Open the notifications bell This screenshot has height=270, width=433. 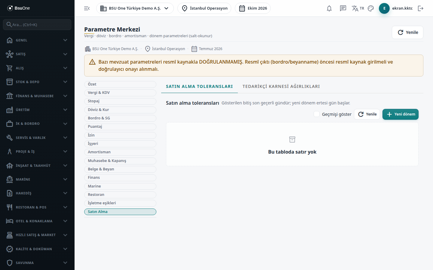pyautogui.click(x=329, y=8)
